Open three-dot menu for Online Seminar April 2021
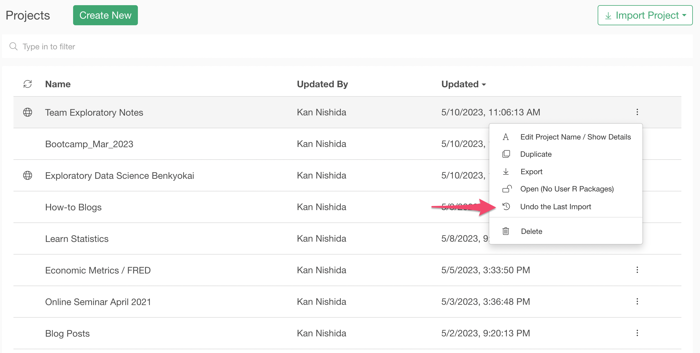Screen dimensions: 700x353 (637, 301)
